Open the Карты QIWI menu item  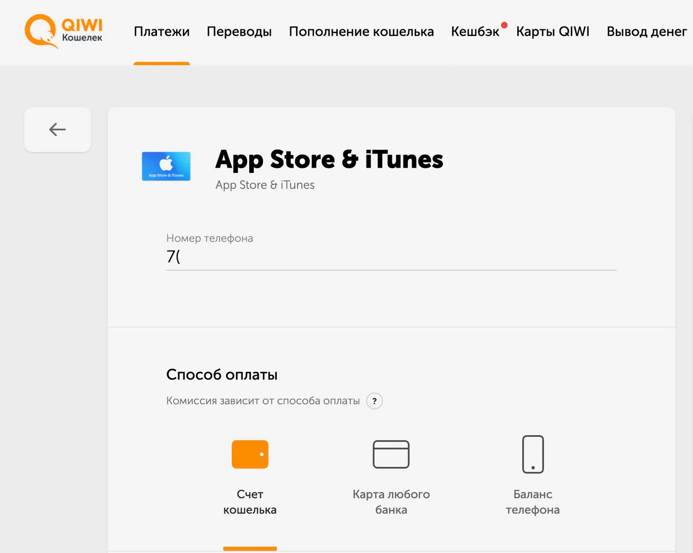pos(553,32)
